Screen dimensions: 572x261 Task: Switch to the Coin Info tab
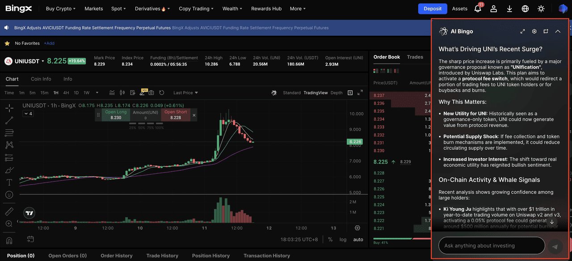pos(41,79)
